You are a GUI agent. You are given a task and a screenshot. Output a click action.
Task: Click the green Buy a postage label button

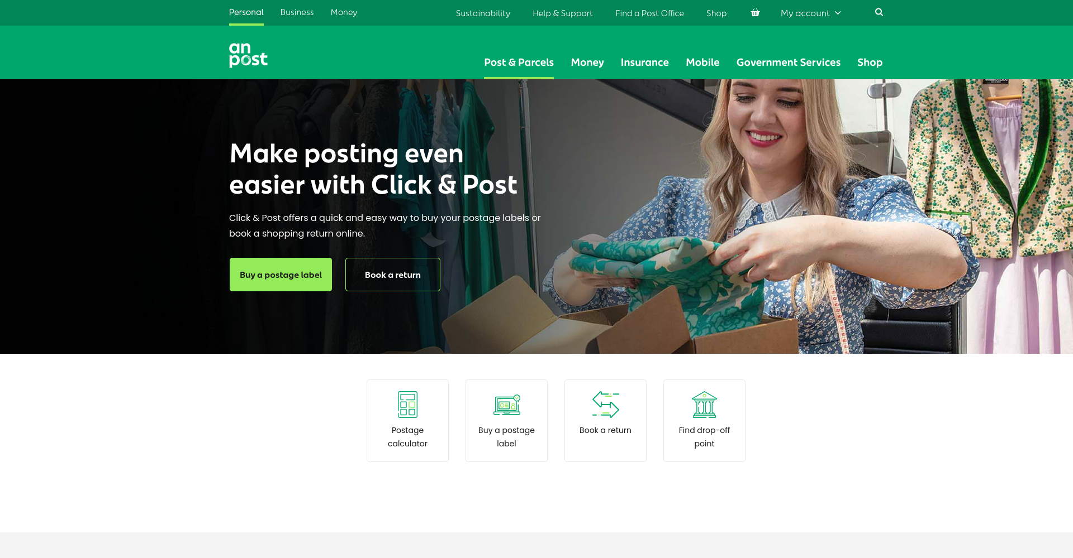[x=281, y=275]
